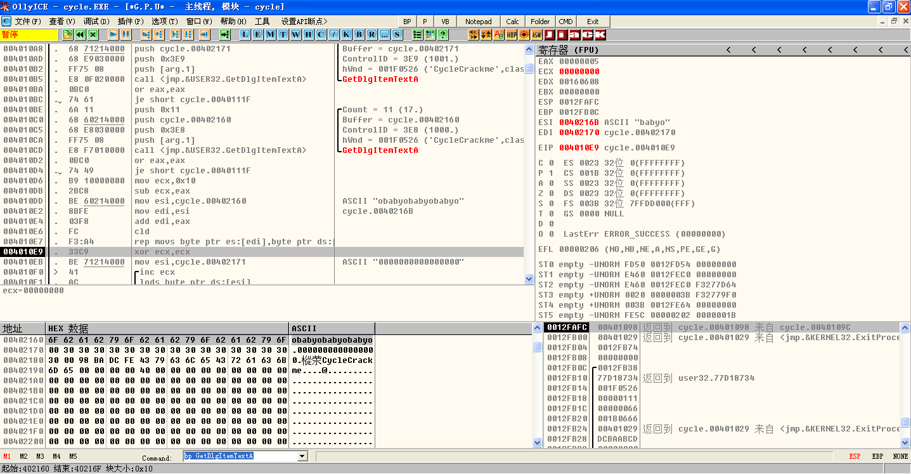Click the 地址 column header in dump
Viewport: 911px width, 474px height.
pos(23,329)
